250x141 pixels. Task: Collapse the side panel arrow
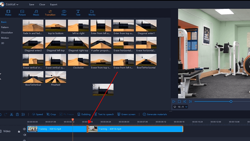click(x=1, y=76)
